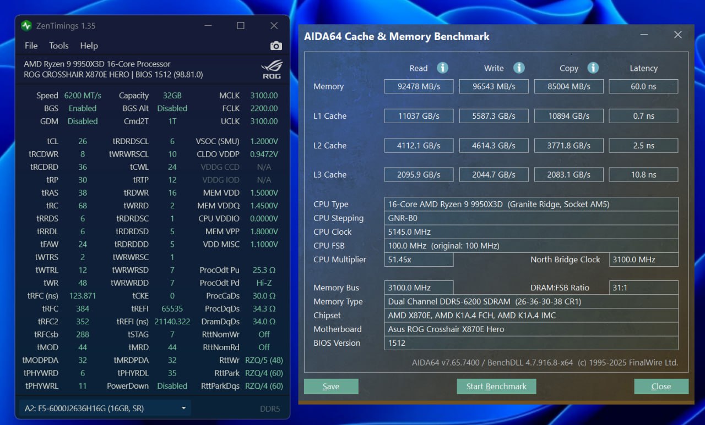This screenshot has width=705, height=425.
Task: Click the ProcOdt Pu 25.3 Ω value
Action: pos(264,270)
